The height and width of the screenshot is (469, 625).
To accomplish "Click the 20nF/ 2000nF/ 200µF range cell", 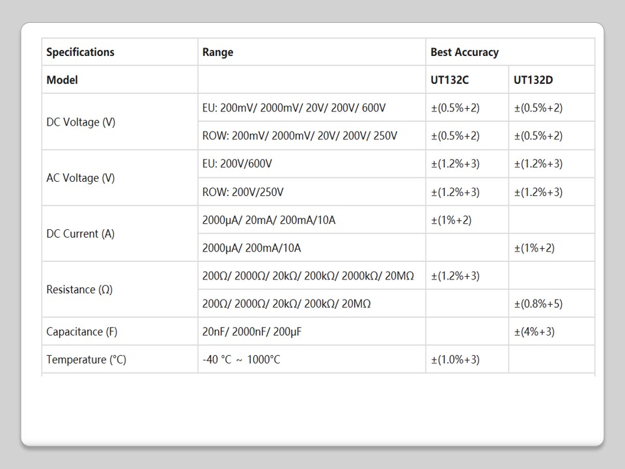I will click(252, 332).
